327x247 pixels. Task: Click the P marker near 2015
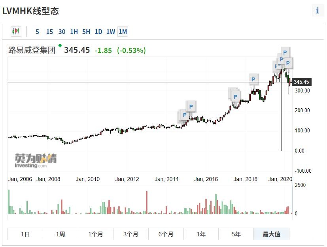click(x=191, y=106)
